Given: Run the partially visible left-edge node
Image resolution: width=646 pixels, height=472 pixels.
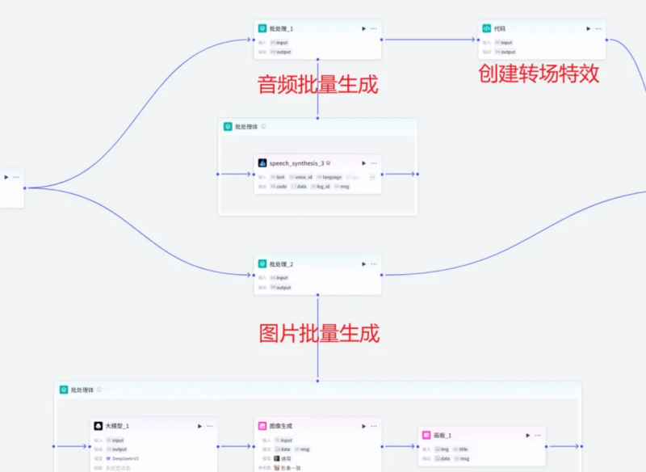Looking at the screenshot, I should (6, 177).
